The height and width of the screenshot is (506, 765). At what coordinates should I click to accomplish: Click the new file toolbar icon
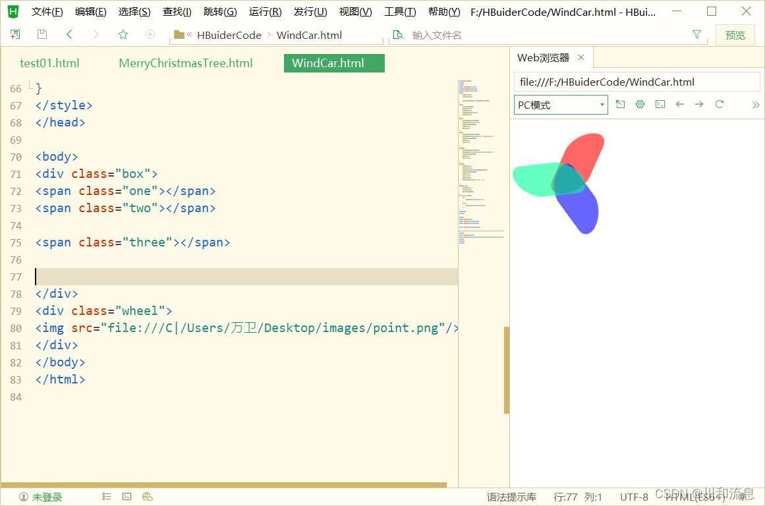tap(15, 34)
